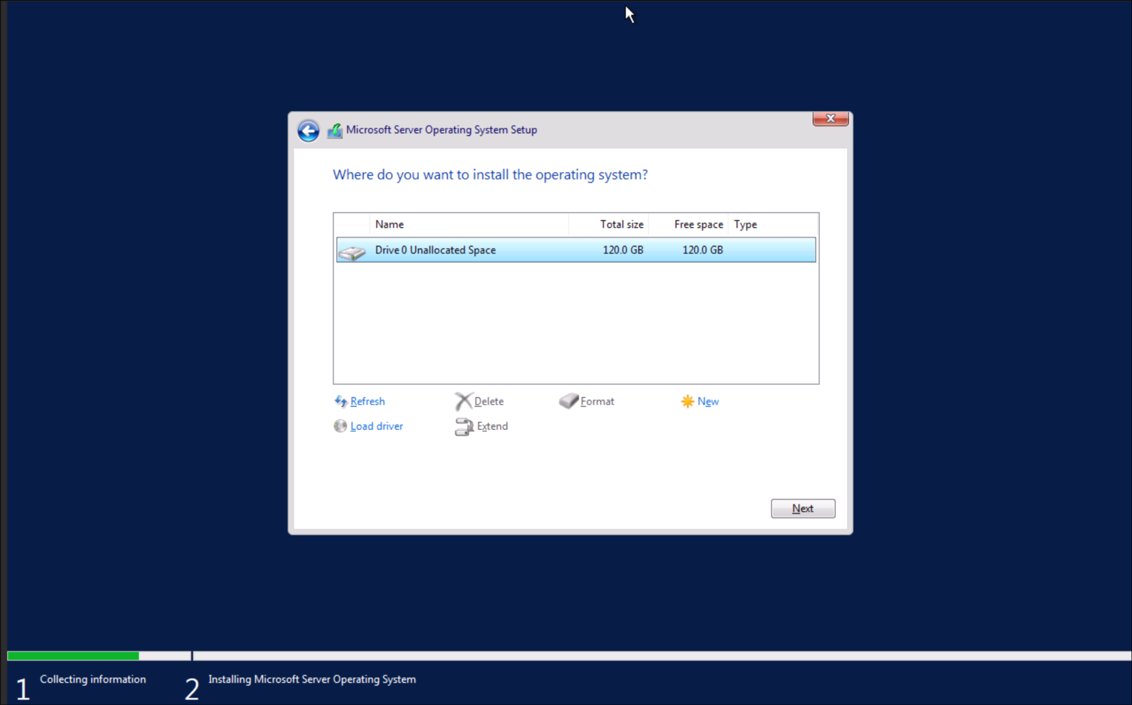The width and height of the screenshot is (1132, 705).
Task: Sort by the Free space column header
Action: tap(698, 224)
